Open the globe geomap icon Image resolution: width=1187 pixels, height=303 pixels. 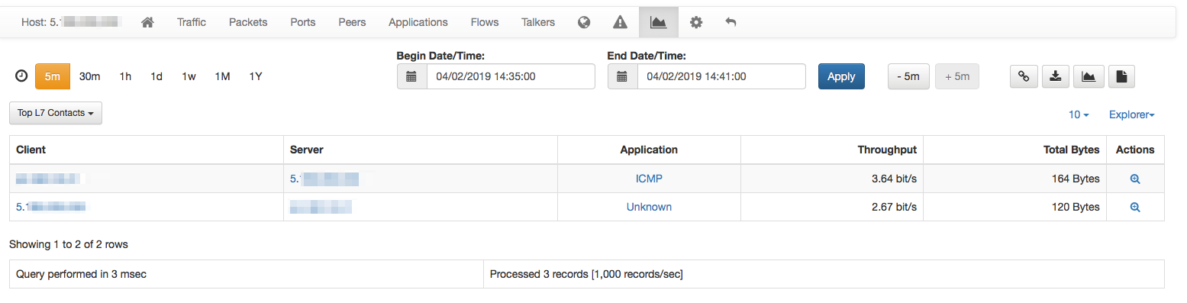click(584, 22)
